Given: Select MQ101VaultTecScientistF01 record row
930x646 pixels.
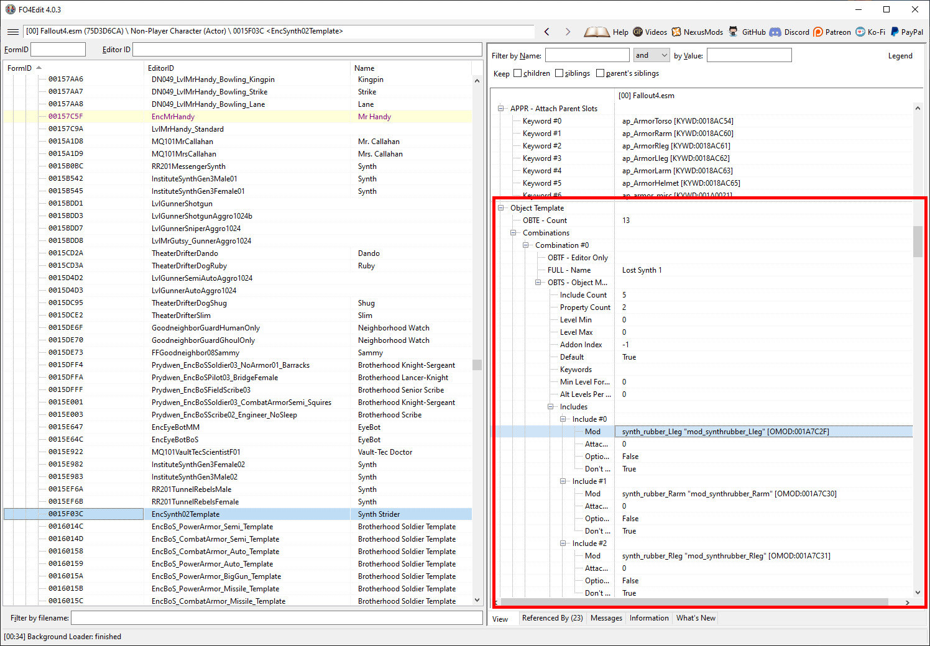Looking at the screenshot, I should coord(238,452).
